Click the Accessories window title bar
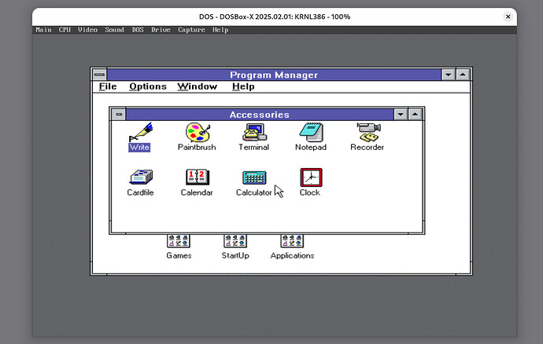The height and width of the screenshot is (344, 543). 260,115
